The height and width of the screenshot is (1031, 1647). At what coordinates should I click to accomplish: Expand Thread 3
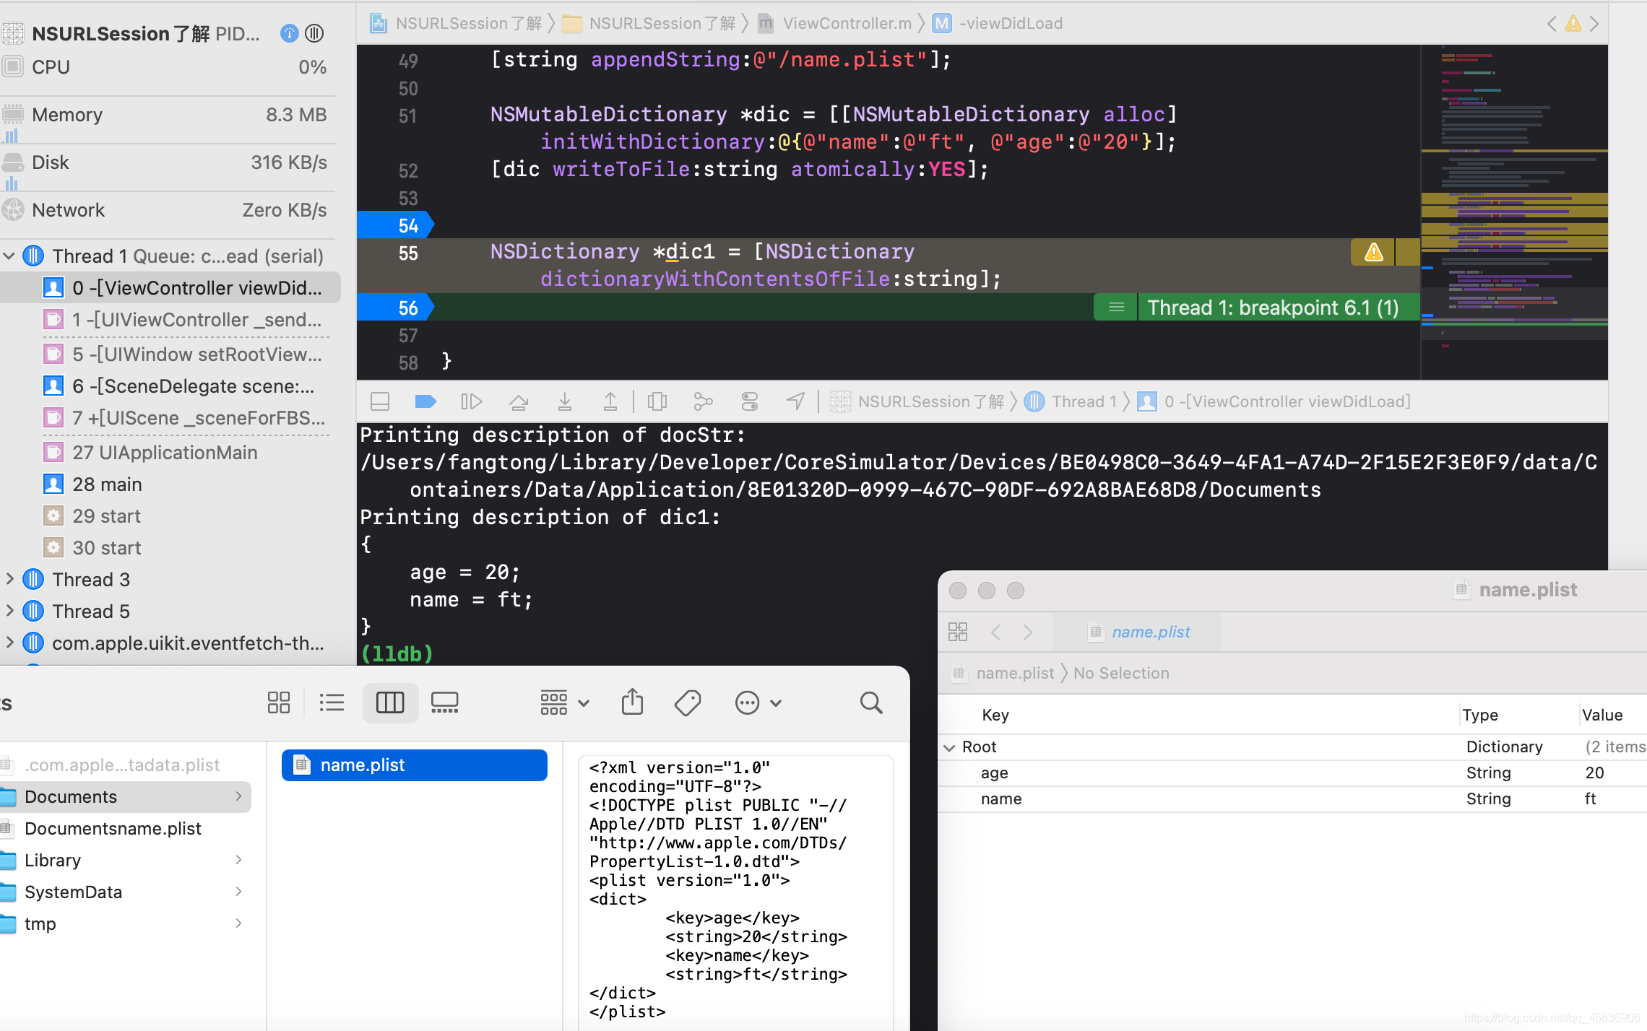pos(9,579)
